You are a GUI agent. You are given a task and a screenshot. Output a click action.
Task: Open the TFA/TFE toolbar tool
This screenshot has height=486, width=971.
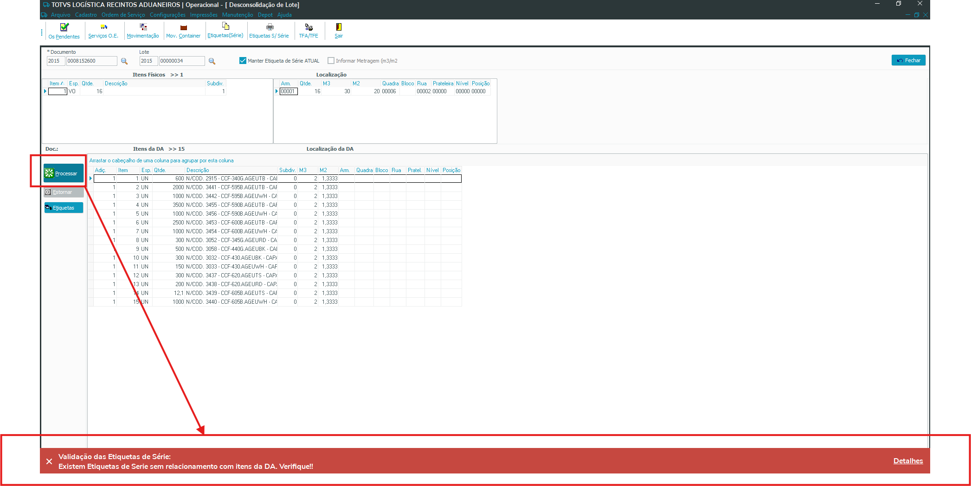point(309,31)
